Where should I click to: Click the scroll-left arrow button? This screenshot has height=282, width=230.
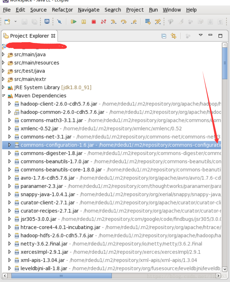coord(5,275)
